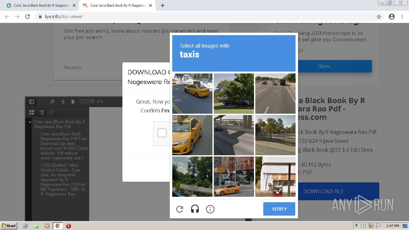409x230 pixels.
Task: Select the city street taxi tile
Action: tap(234, 177)
